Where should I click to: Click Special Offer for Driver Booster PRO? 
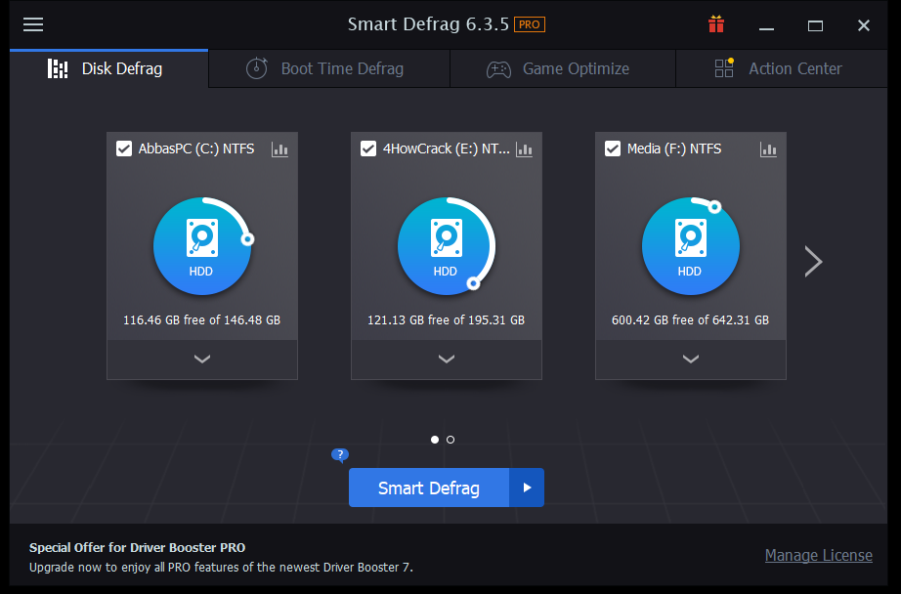click(138, 547)
